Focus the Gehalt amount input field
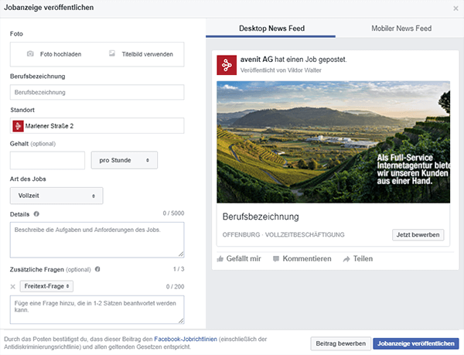The image size is (464, 355). [47, 160]
